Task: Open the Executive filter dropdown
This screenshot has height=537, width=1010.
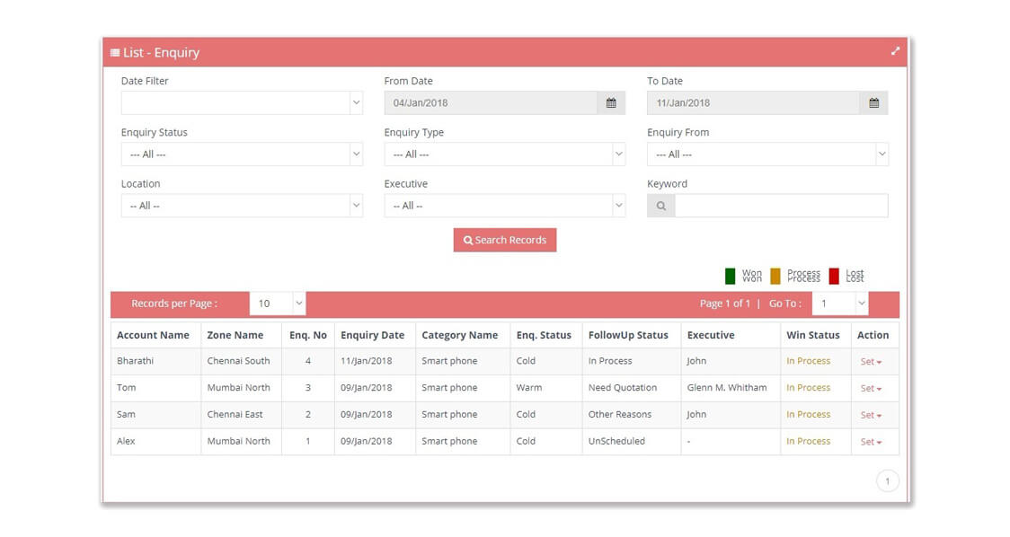Action: [x=504, y=206]
